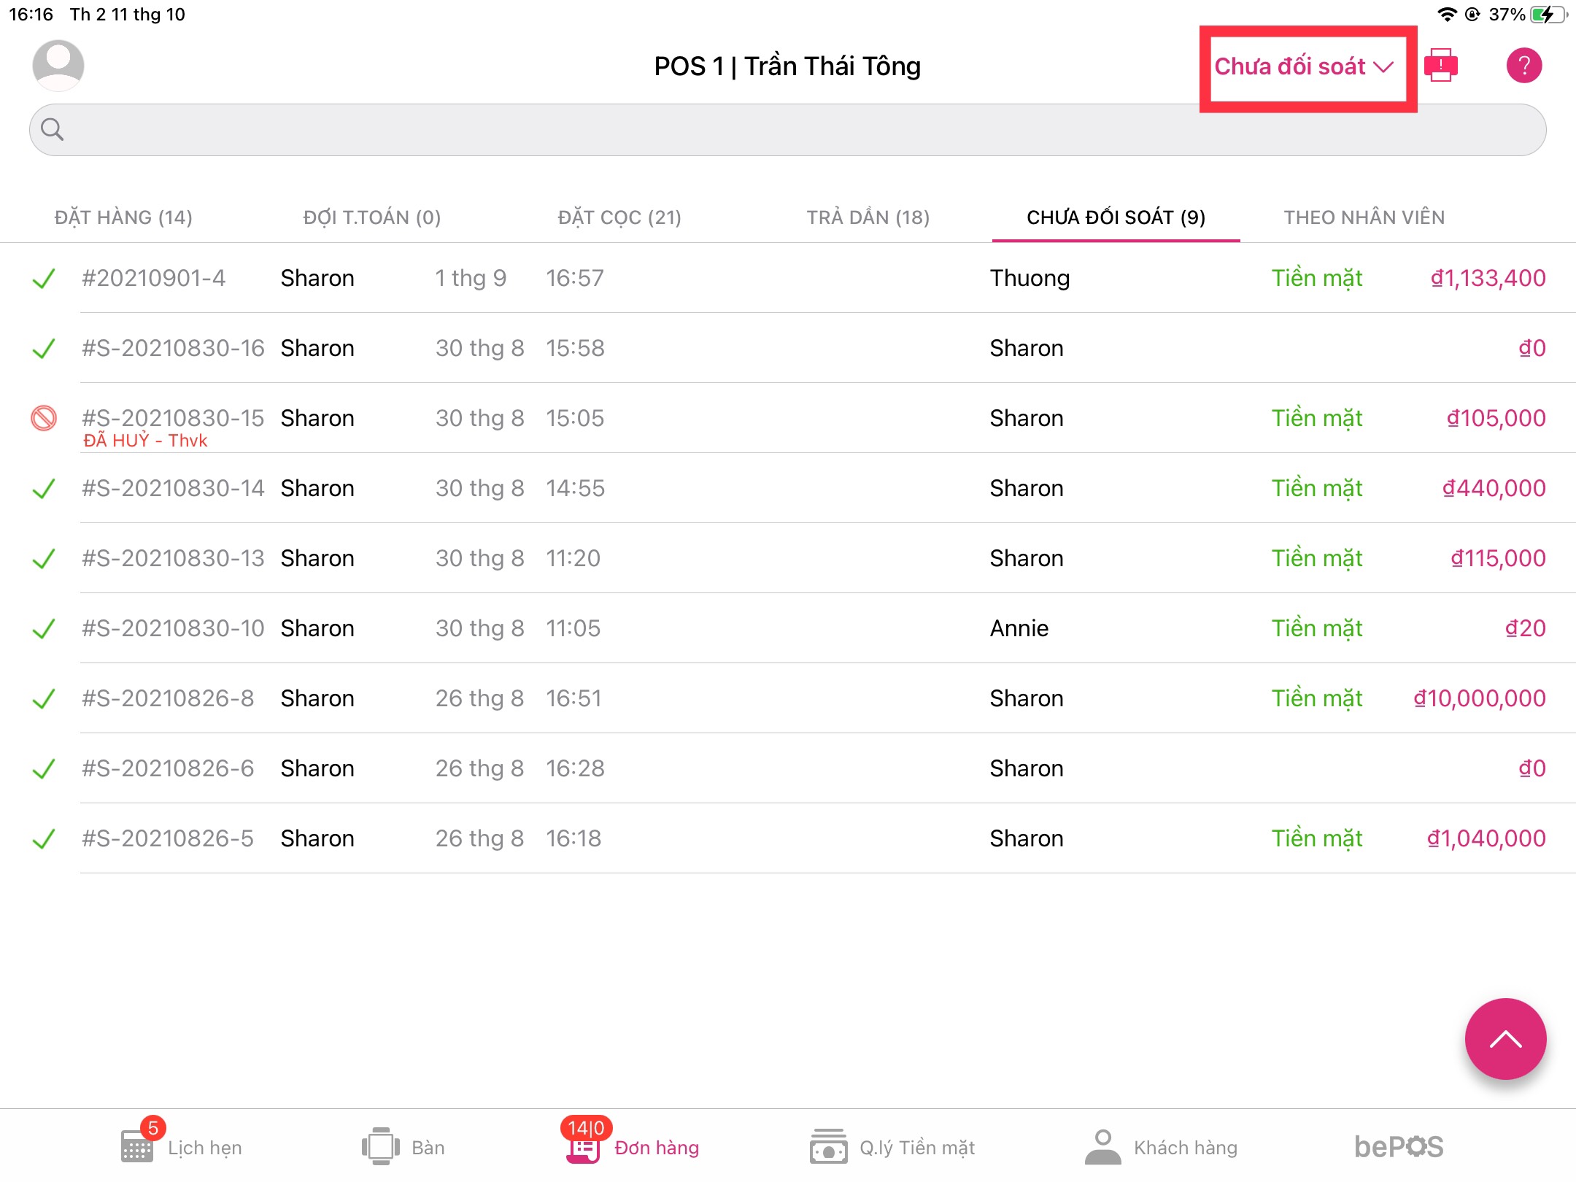Open Lịch hẹn calendar icon
The height and width of the screenshot is (1182, 1576).
point(137,1146)
